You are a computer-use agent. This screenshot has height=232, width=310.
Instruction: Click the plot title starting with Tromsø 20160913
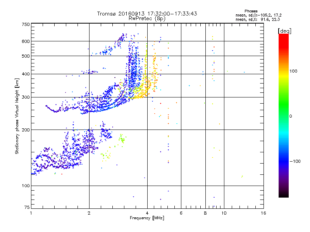tap(147, 14)
